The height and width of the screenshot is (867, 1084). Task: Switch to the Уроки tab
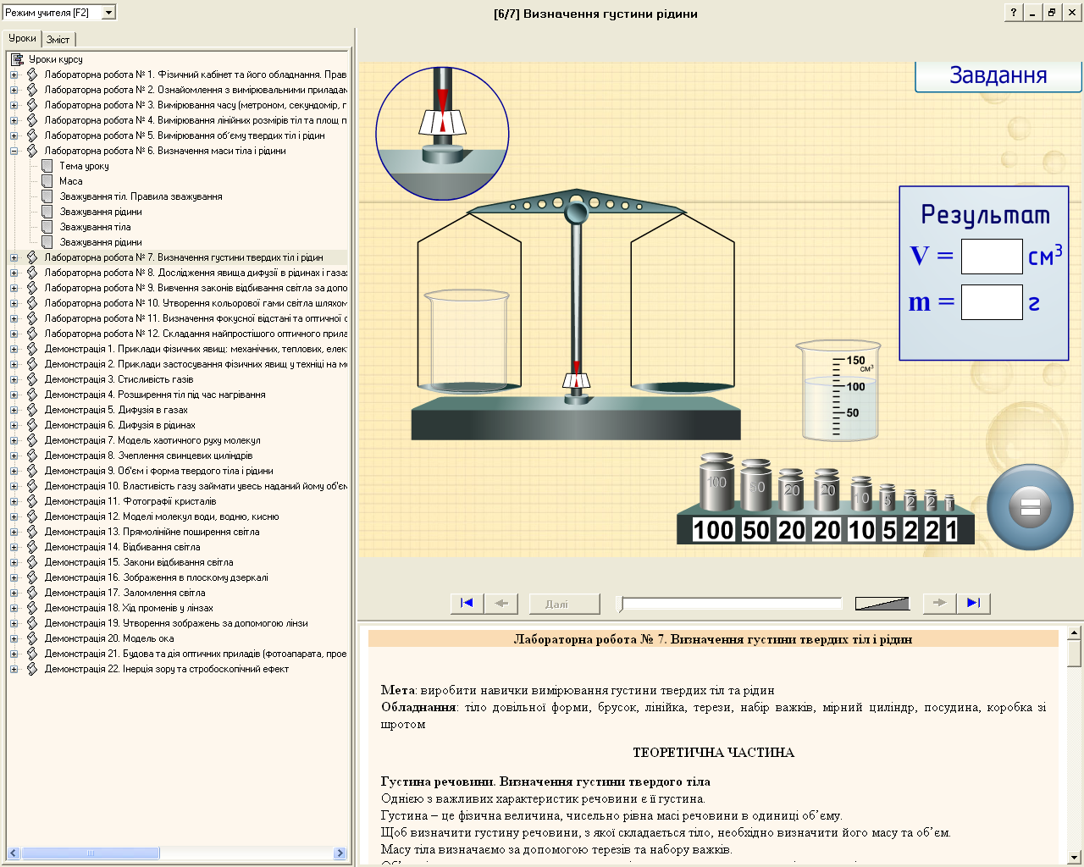[x=23, y=38]
